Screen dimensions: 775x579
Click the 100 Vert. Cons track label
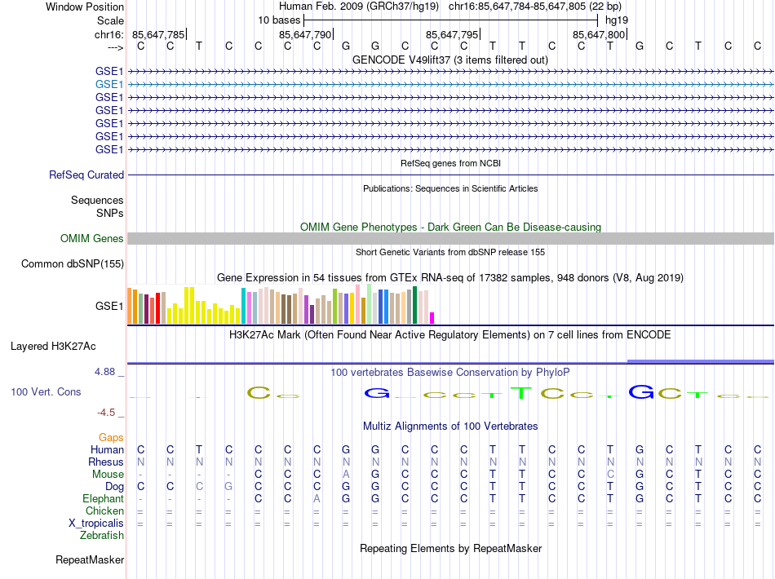click(46, 392)
